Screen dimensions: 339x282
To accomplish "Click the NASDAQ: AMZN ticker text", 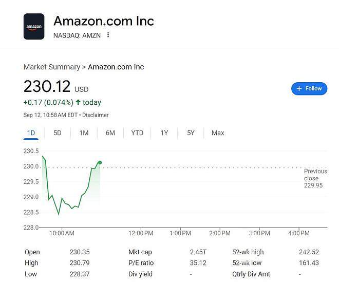I will tap(77, 35).
